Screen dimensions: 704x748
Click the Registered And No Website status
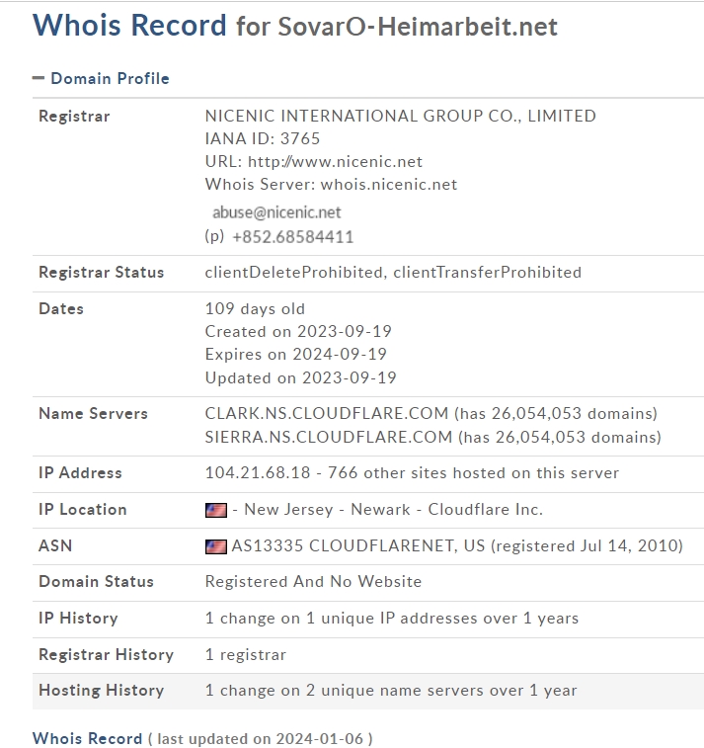click(x=313, y=582)
